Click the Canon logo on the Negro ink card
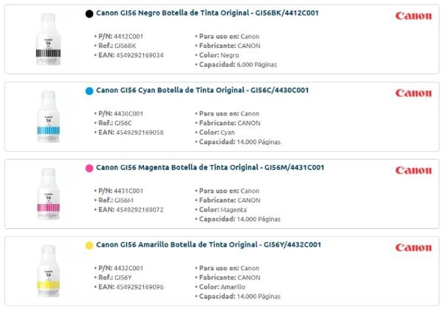The image size is (443, 310). click(x=413, y=15)
